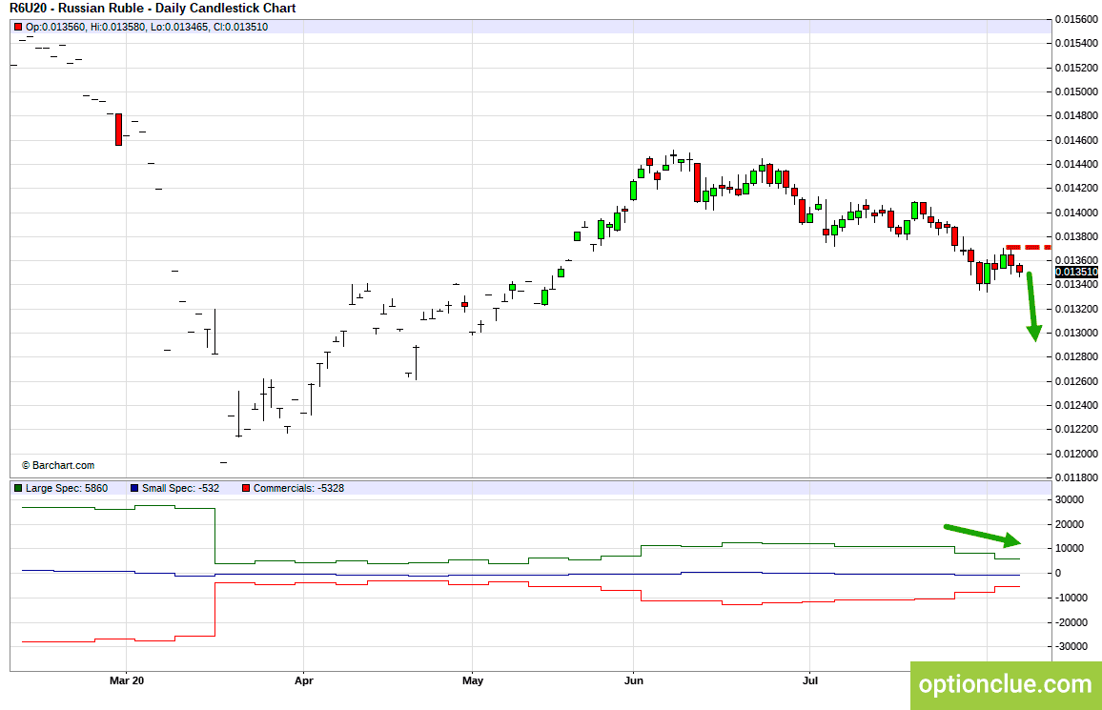Click the Mar 20 date label

point(127,680)
